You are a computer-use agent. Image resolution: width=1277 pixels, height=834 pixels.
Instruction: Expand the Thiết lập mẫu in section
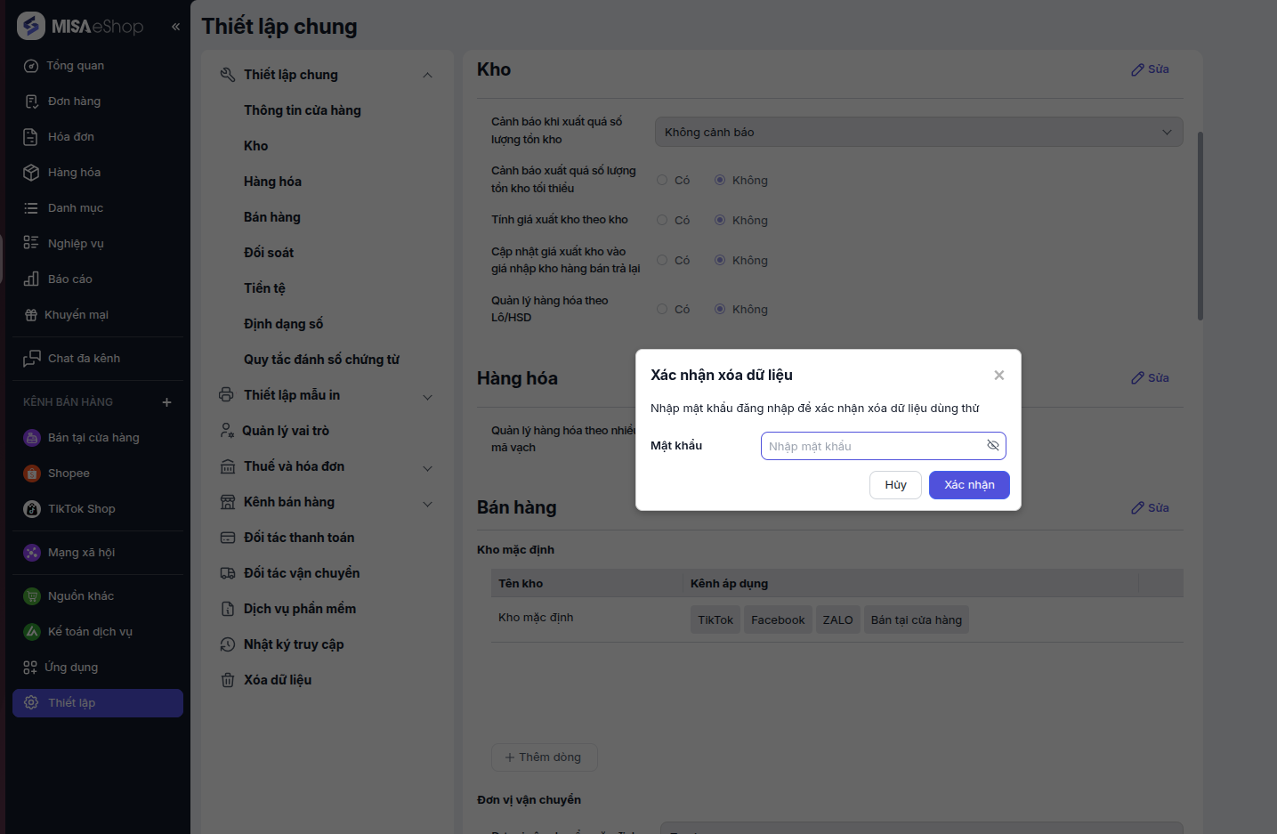coord(427,397)
